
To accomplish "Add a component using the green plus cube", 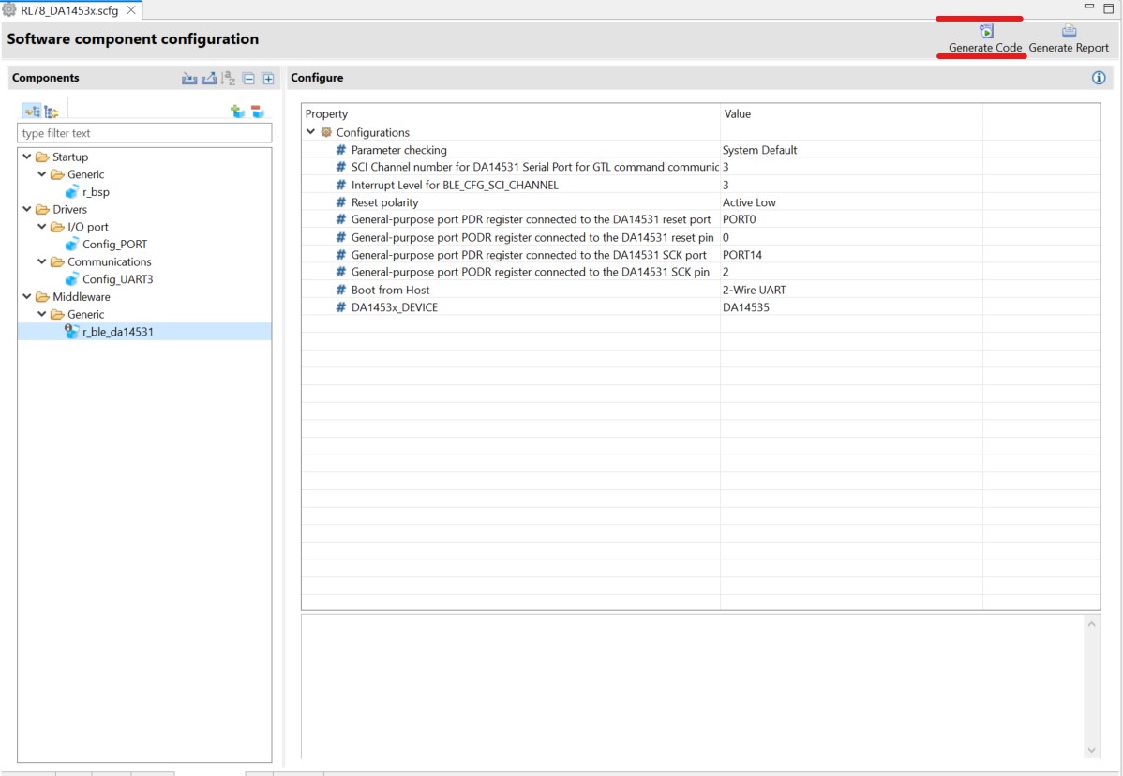I will tap(237, 111).
